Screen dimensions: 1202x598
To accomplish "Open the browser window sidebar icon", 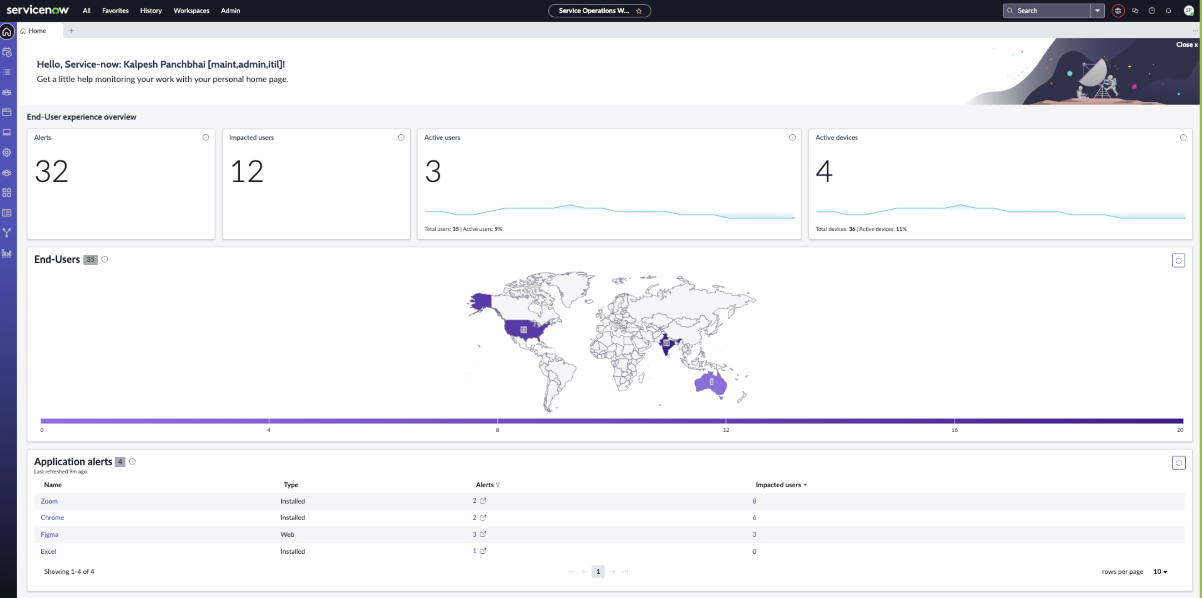I will 7,112.
